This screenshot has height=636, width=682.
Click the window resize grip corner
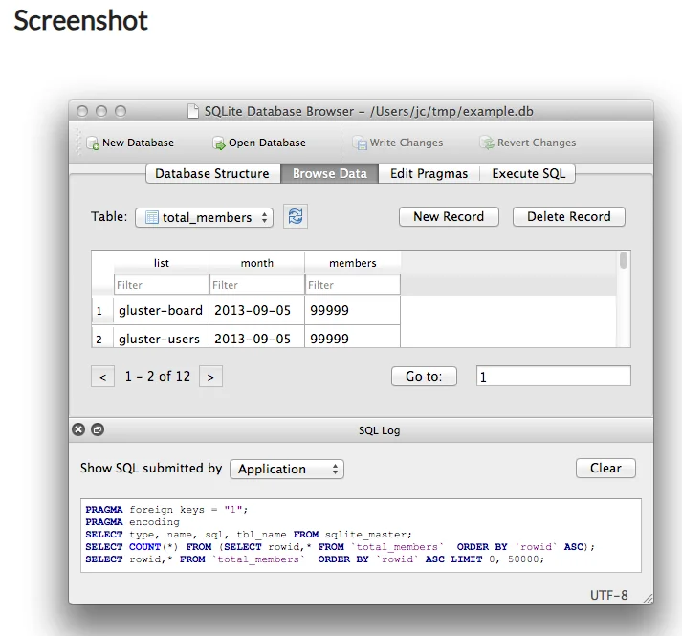[649, 599]
